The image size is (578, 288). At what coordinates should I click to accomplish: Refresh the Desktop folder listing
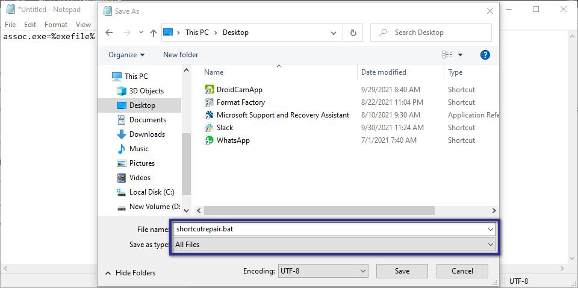click(x=353, y=33)
